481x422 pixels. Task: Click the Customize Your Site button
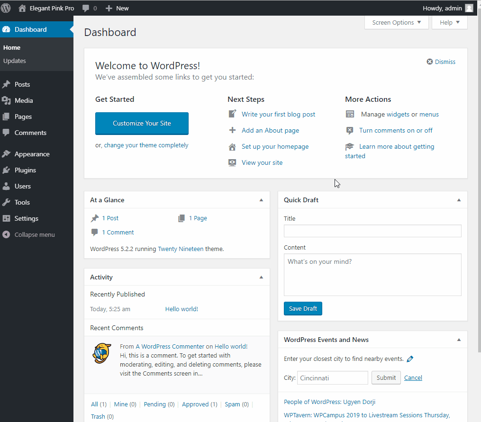[x=142, y=123]
